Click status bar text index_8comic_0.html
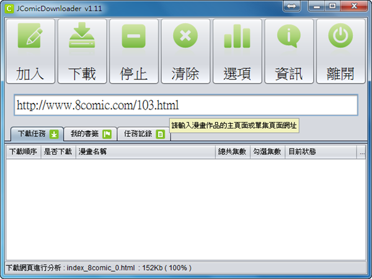The image size is (372, 279). (100, 268)
